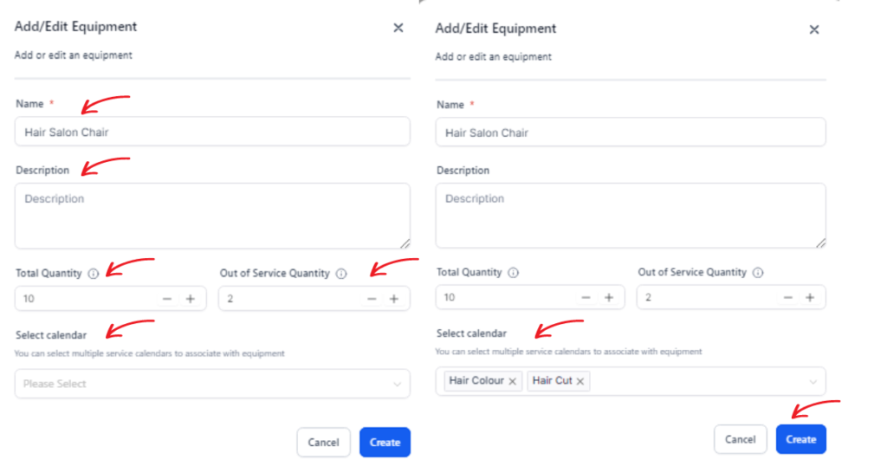The image size is (887, 466).
Task: Click Total Quantity info icon in left dialog
Action: click(94, 274)
